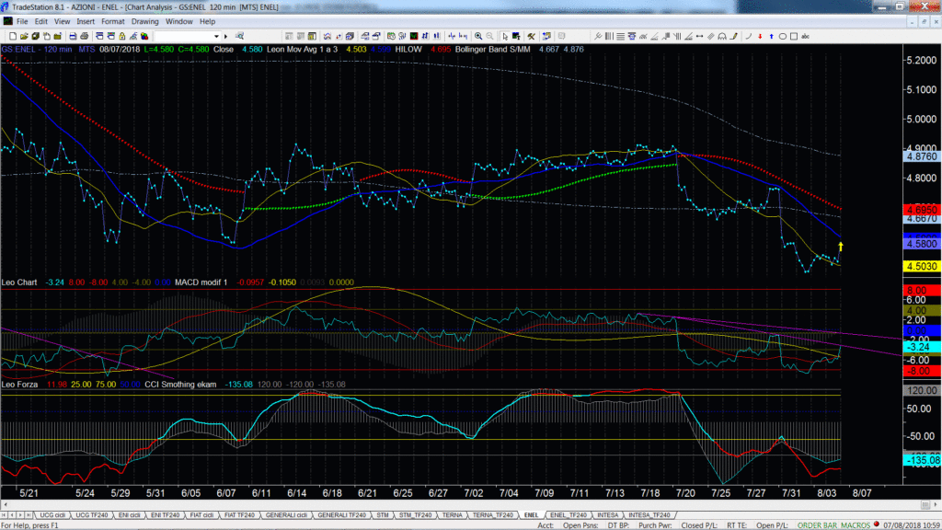Click the find symbol binoculars icon
The image size is (942, 530).
tap(239, 36)
